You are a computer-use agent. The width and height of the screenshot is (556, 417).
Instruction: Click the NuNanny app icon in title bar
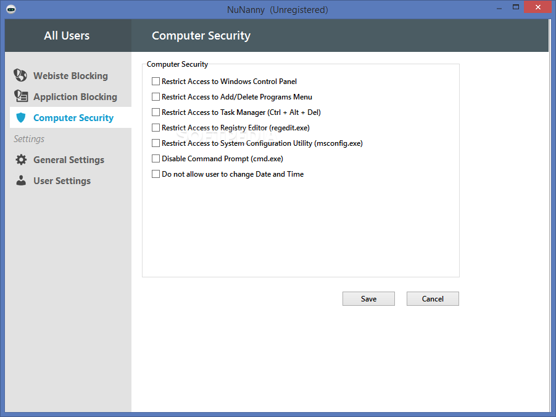point(11,9)
